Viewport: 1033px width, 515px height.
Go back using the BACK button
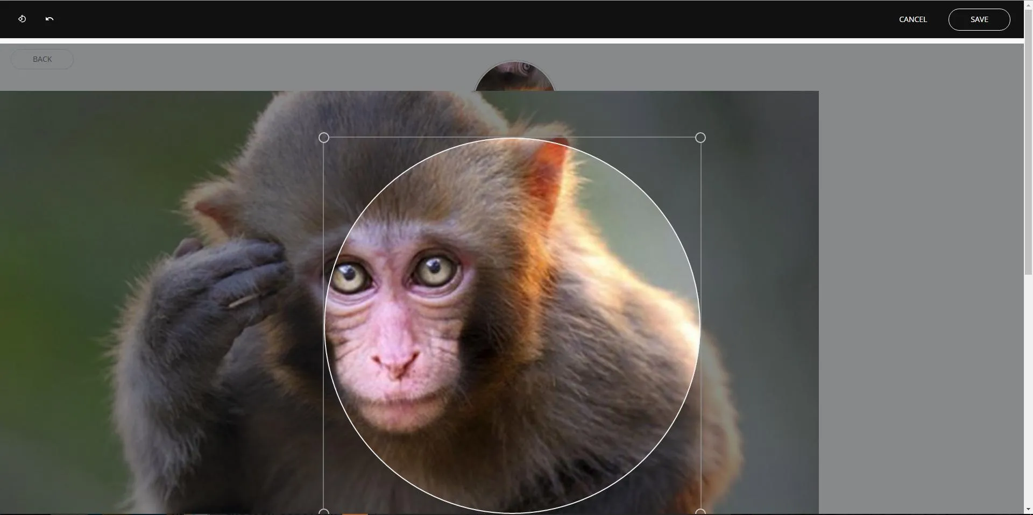click(x=42, y=59)
